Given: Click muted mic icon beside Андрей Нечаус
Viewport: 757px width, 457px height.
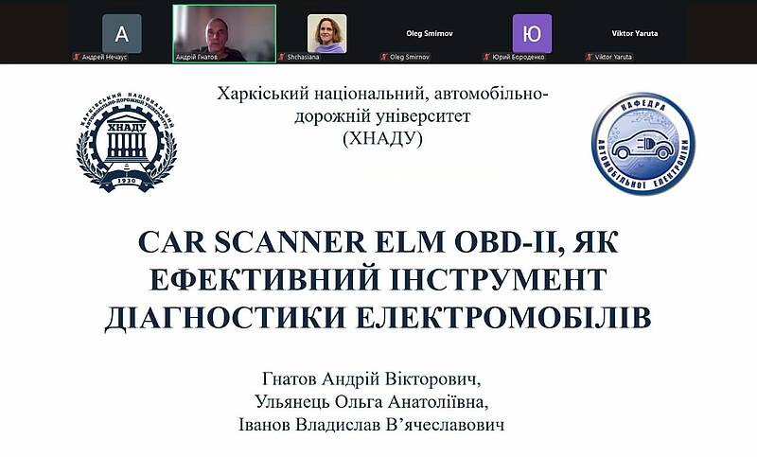Looking at the screenshot, I should tap(76, 58).
